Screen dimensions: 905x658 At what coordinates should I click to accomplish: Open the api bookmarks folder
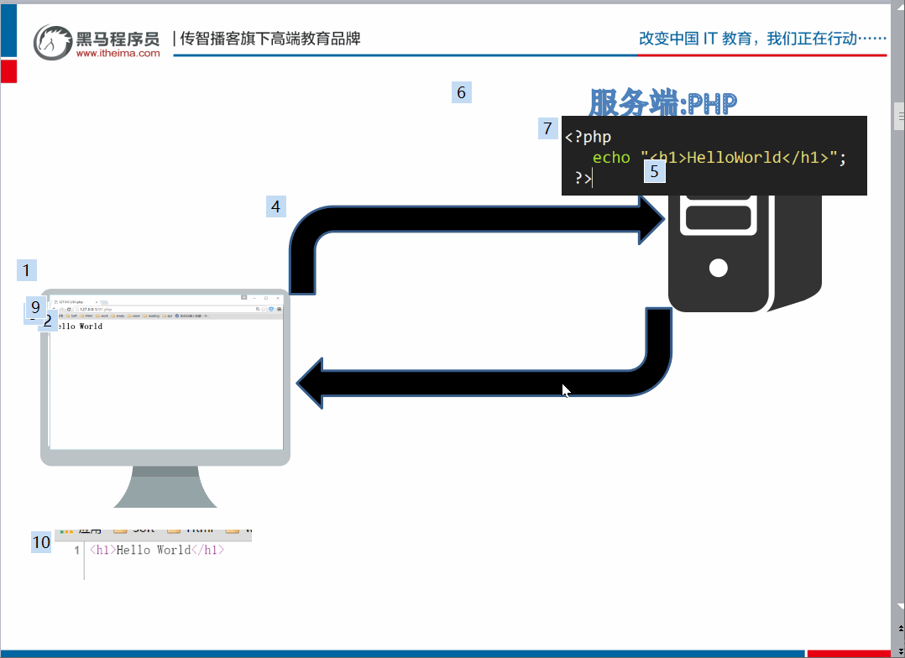167,316
